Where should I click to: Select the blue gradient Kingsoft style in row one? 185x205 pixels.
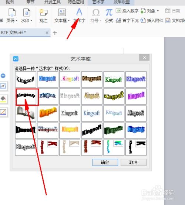47,79
